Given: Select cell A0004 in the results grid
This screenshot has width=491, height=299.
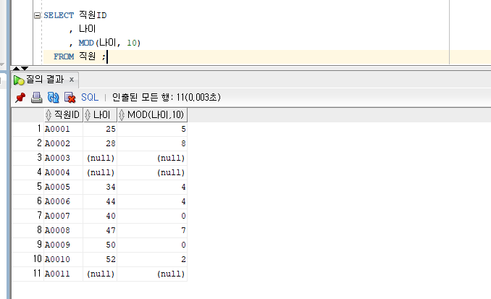Looking at the screenshot, I should 63,172.
